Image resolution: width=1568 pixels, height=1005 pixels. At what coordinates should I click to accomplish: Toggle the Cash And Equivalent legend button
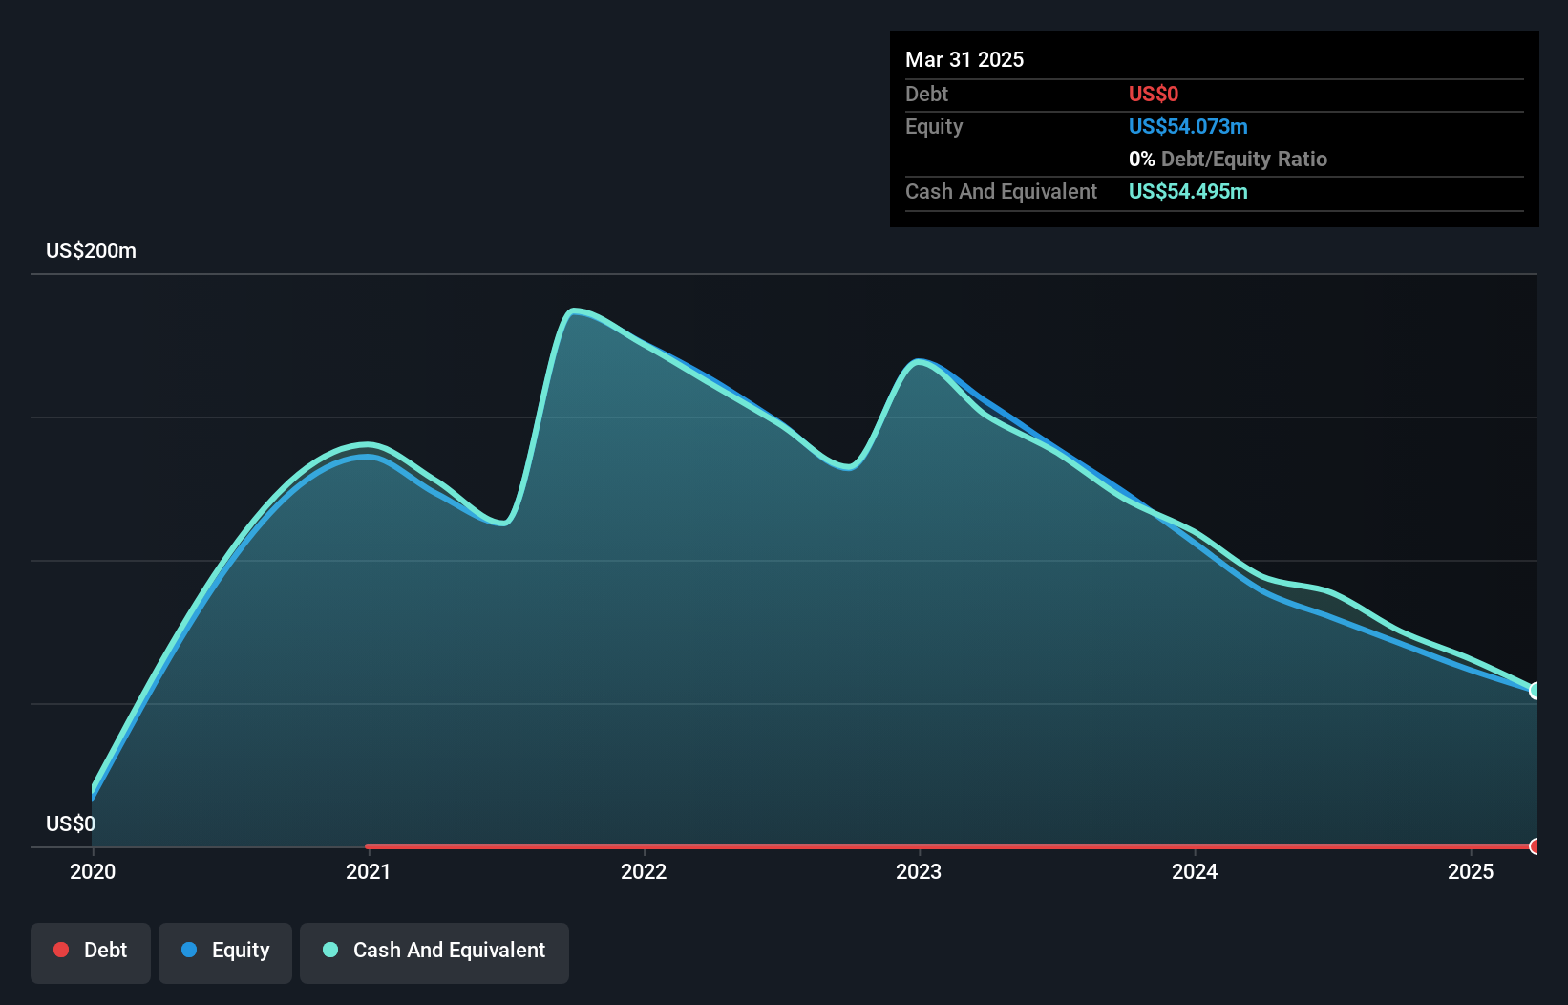434,952
